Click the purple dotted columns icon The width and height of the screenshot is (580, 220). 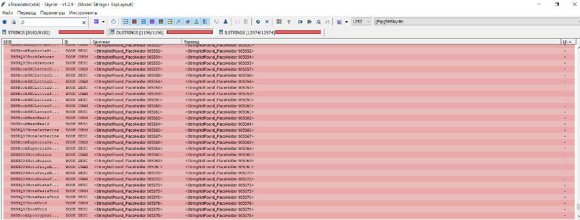pos(237,22)
